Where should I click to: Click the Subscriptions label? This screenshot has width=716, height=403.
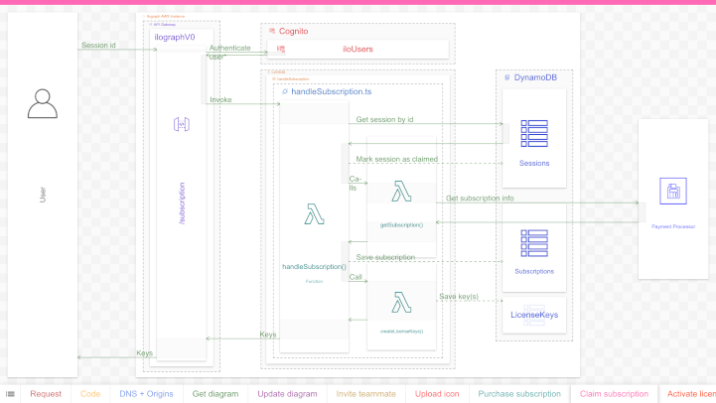tap(534, 272)
